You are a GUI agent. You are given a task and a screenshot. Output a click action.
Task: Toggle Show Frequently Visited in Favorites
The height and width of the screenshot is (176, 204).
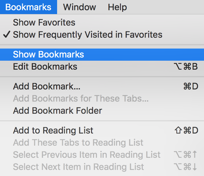[88, 34]
